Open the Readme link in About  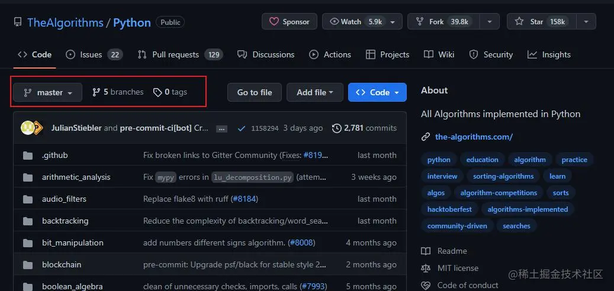(x=444, y=251)
